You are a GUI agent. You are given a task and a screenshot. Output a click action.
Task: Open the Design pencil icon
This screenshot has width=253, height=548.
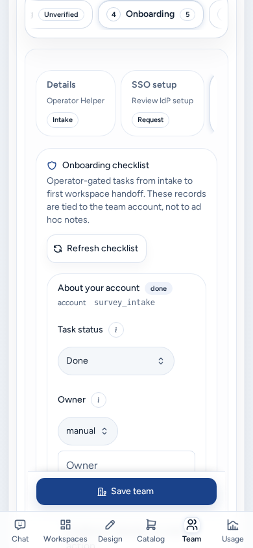pos(110,525)
